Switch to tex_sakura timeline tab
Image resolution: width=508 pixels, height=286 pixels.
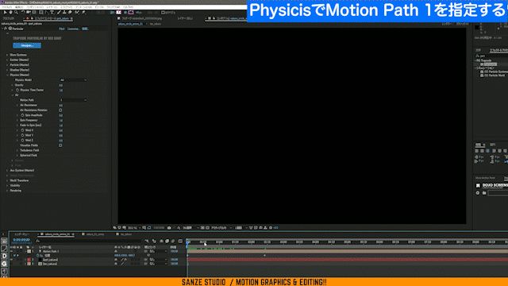tap(126, 234)
